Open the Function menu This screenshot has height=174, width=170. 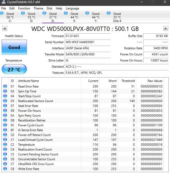[24, 8]
